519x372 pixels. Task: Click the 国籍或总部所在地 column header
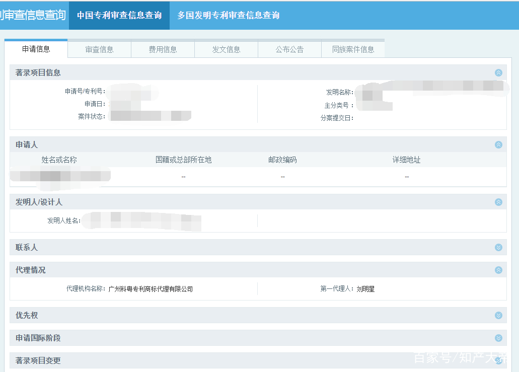pos(183,160)
